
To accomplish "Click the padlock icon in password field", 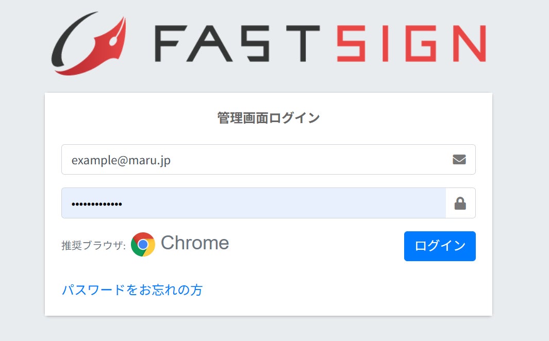I will point(460,203).
